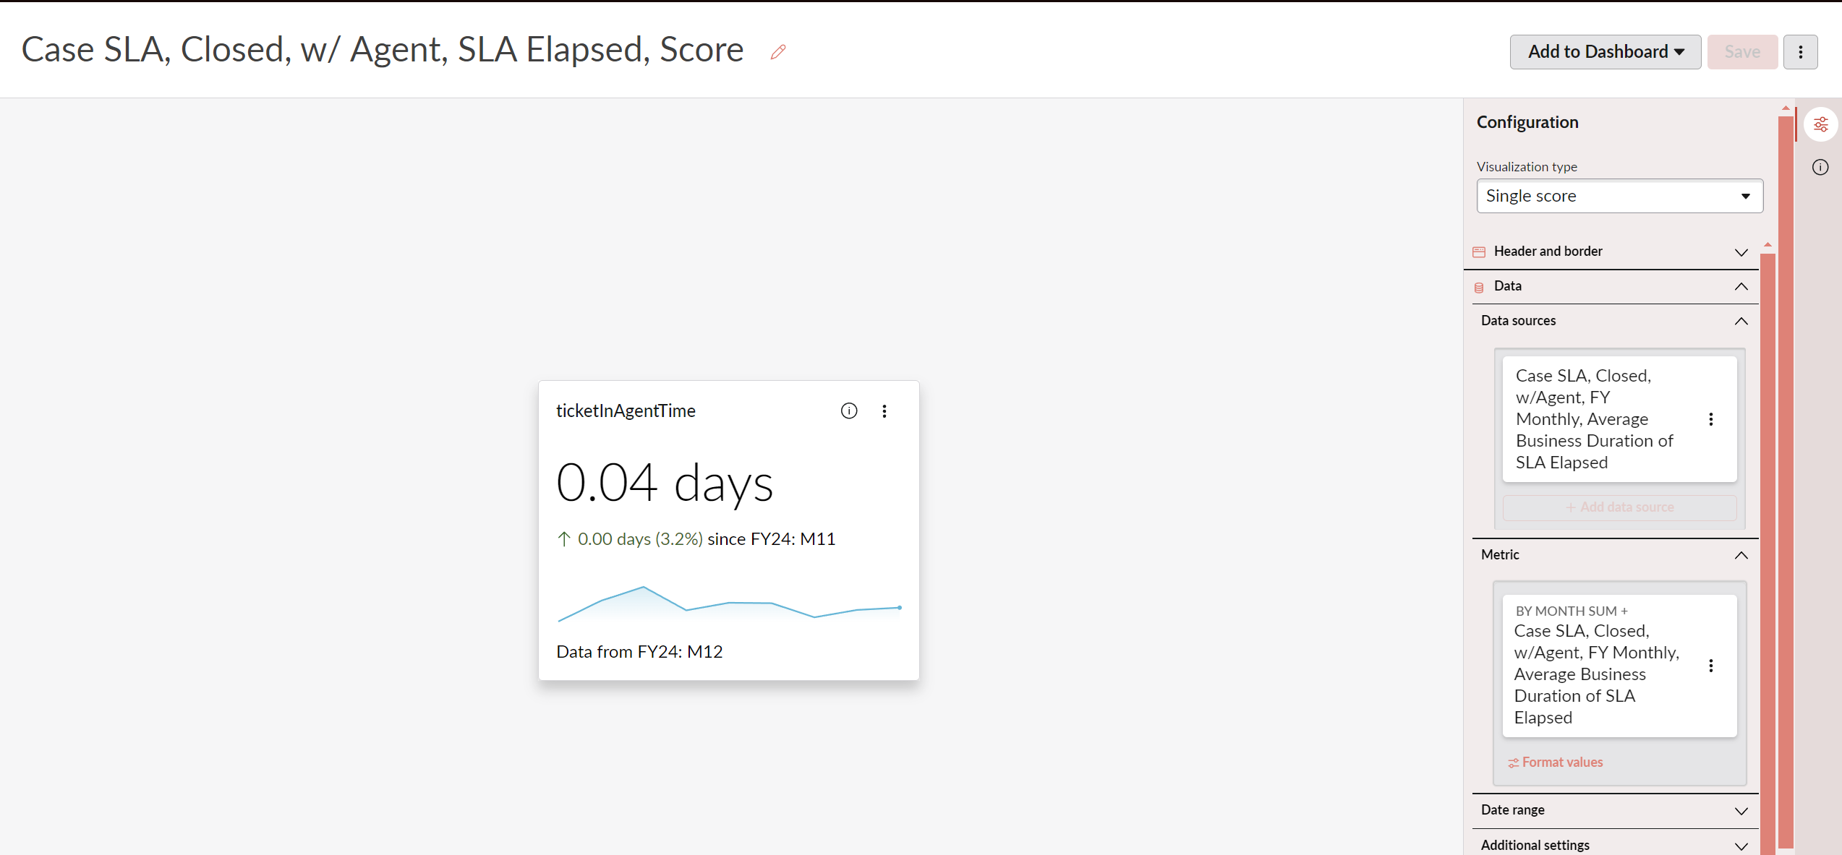This screenshot has height=855, width=1842.
Task: Click the Data from FY24: M12 text
Action: [639, 652]
